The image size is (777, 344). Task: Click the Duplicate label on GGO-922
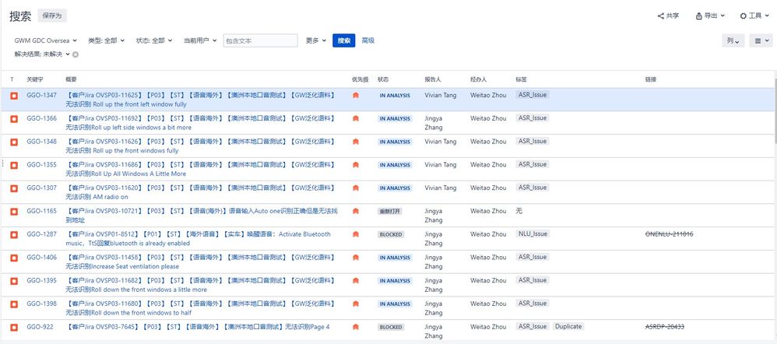568,327
